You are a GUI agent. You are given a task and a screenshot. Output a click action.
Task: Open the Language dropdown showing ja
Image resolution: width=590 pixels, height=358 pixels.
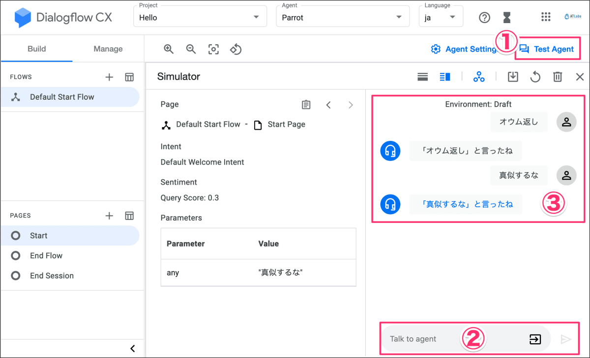point(441,16)
